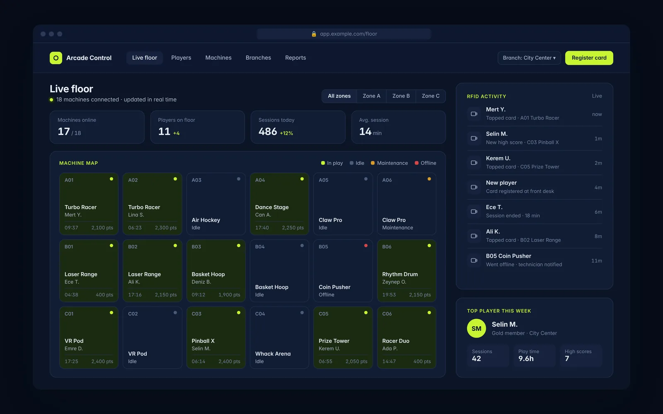This screenshot has width=663, height=414.
Task: Click the green connection dot under Live floor
Action: pyautogui.click(x=51, y=100)
